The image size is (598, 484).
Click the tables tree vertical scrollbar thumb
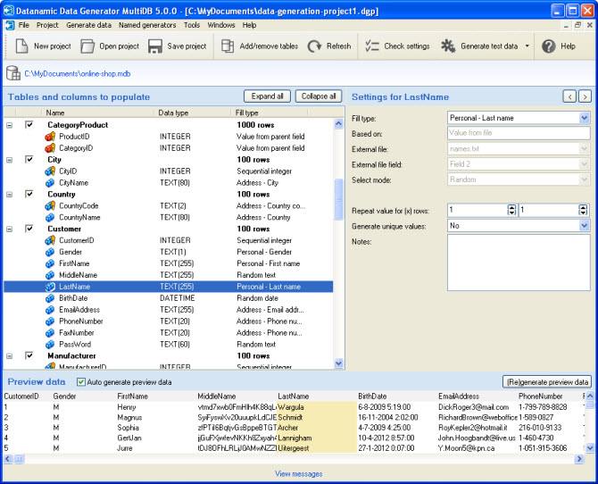[x=338, y=199]
